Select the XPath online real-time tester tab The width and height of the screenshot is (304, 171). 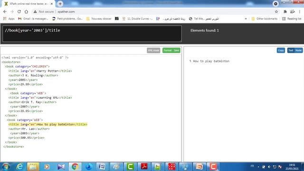tap(28, 4)
